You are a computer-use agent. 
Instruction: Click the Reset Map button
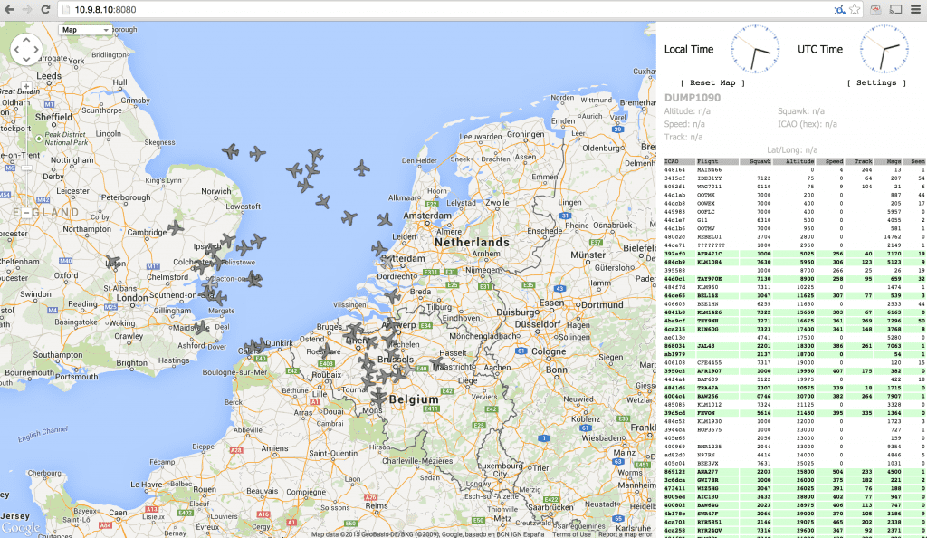pyautogui.click(x=712, y=82)
